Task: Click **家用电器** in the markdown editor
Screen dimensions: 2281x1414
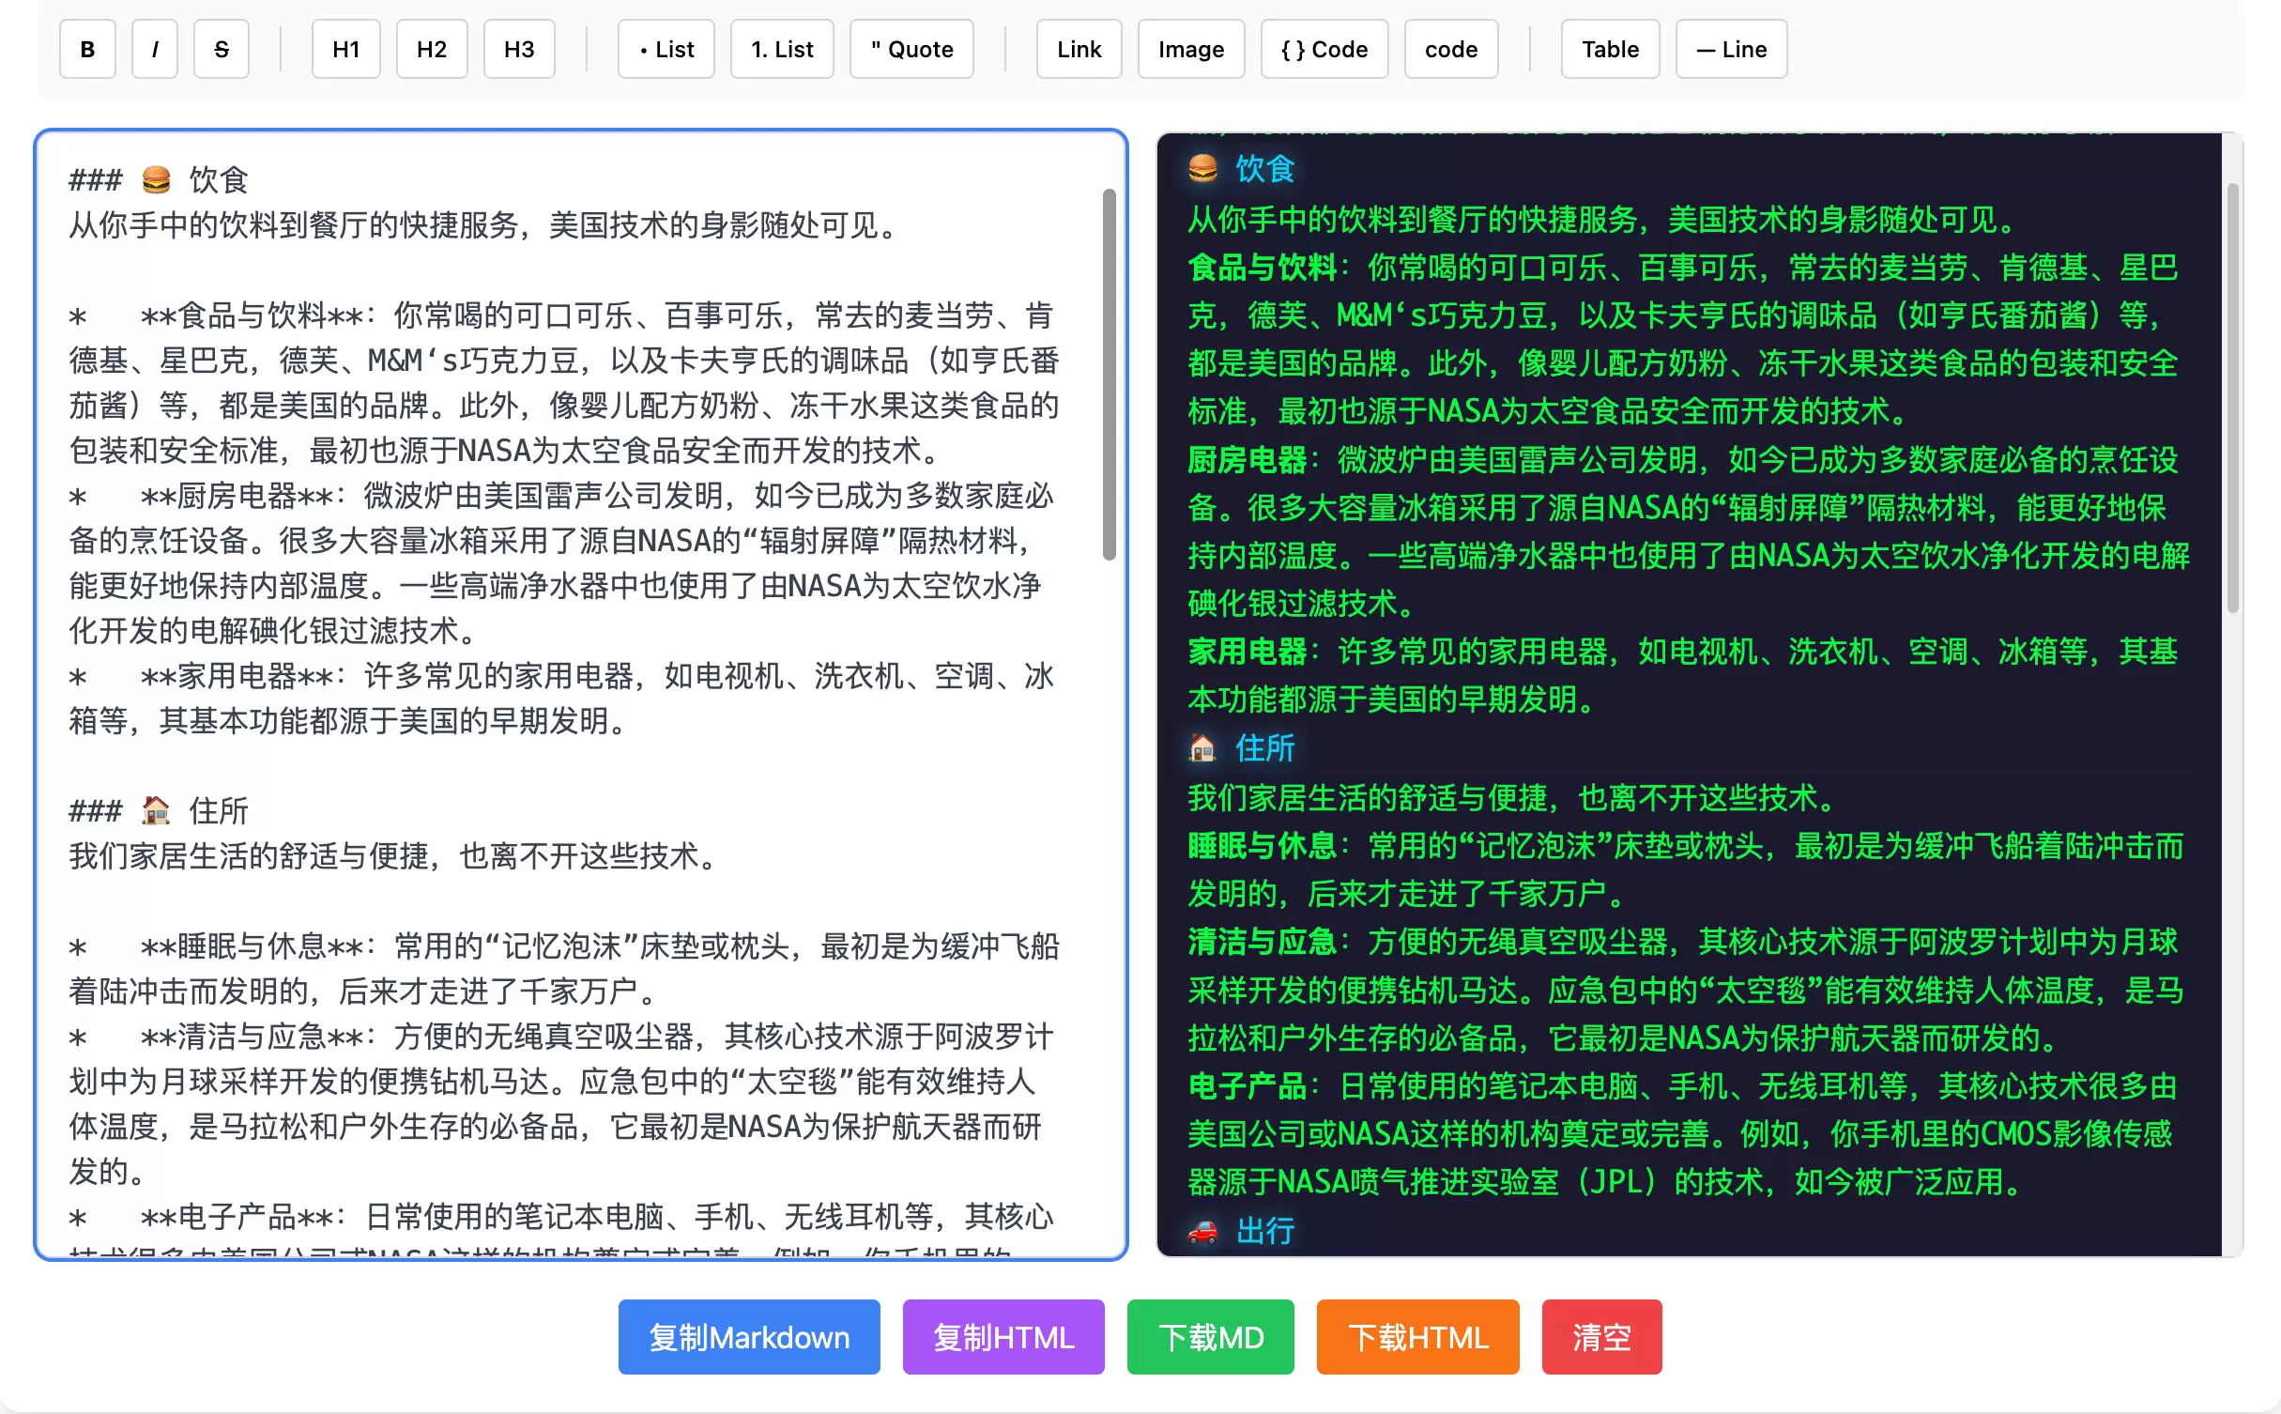Action: tap(237, 676)
